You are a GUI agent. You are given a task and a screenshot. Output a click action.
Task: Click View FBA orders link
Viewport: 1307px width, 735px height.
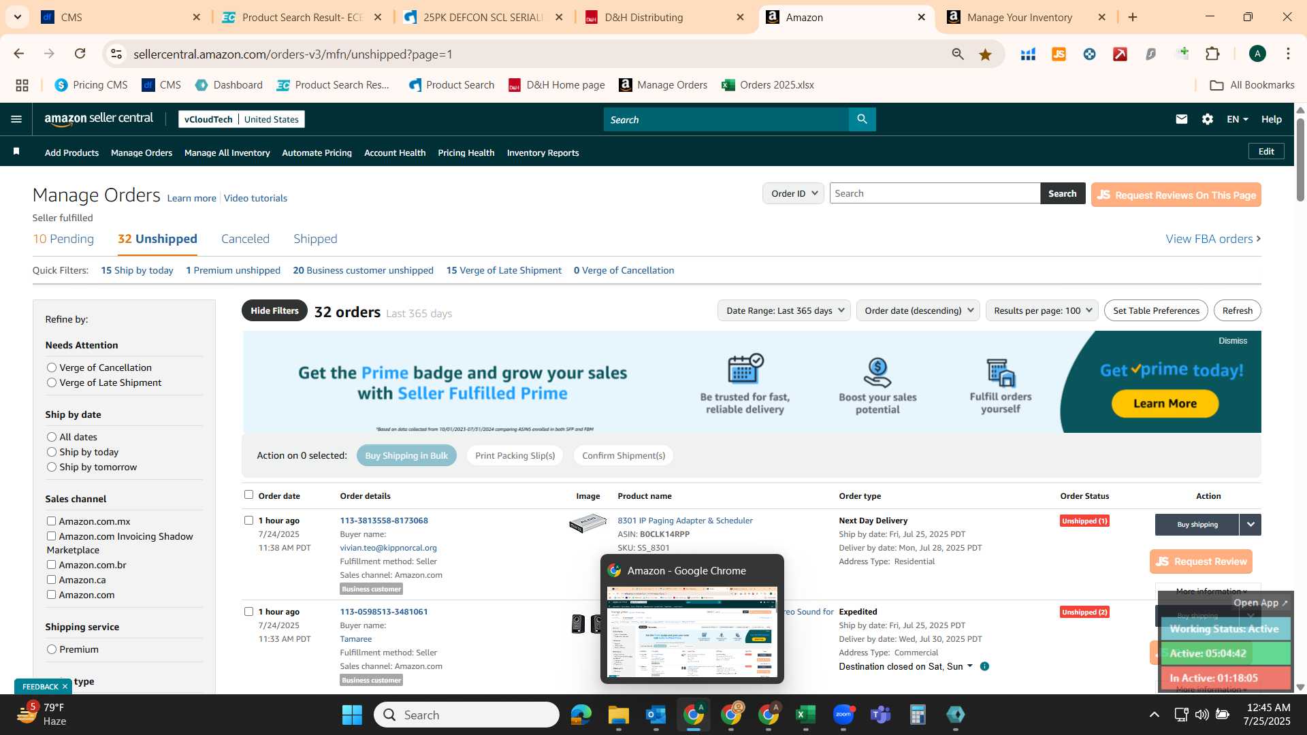(x=1213, y=239)
